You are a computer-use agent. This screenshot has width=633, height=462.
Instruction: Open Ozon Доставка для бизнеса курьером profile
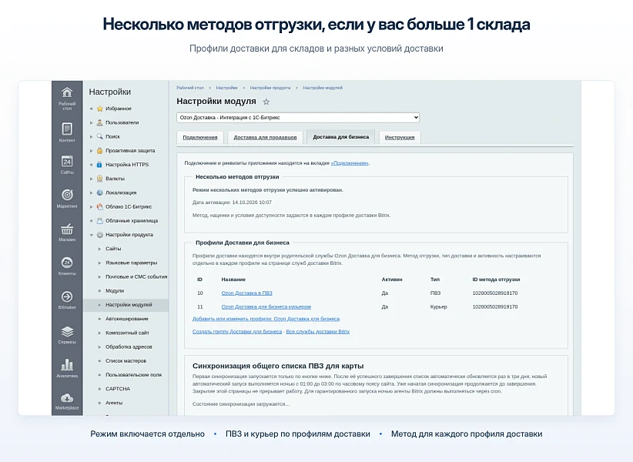(x=266, y=306)
